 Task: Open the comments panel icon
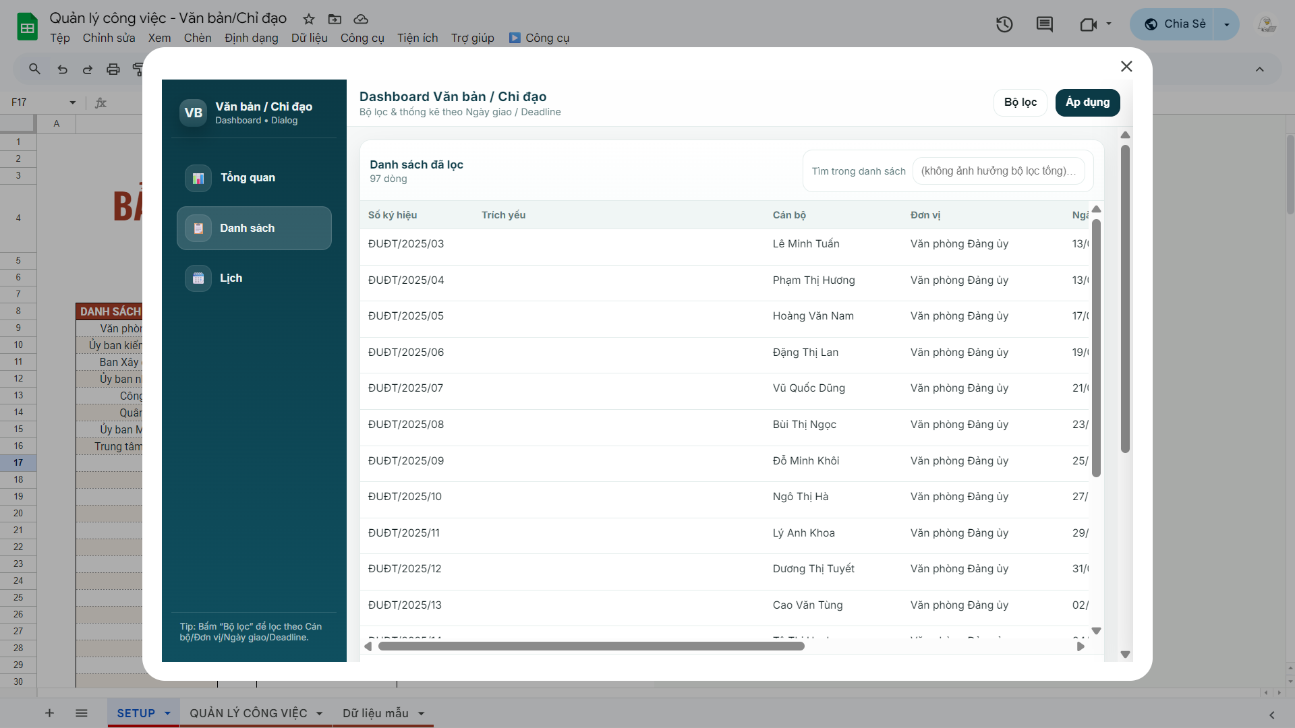coord(1044,25)
